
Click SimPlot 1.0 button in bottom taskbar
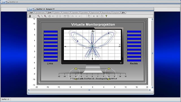click(5, 99)
